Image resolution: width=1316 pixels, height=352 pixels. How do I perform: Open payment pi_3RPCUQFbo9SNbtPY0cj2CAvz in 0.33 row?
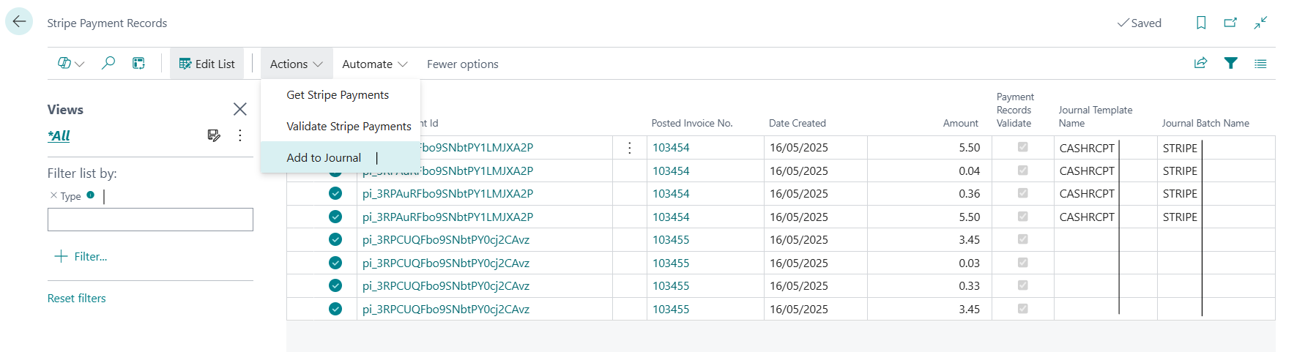coord(446,286)
